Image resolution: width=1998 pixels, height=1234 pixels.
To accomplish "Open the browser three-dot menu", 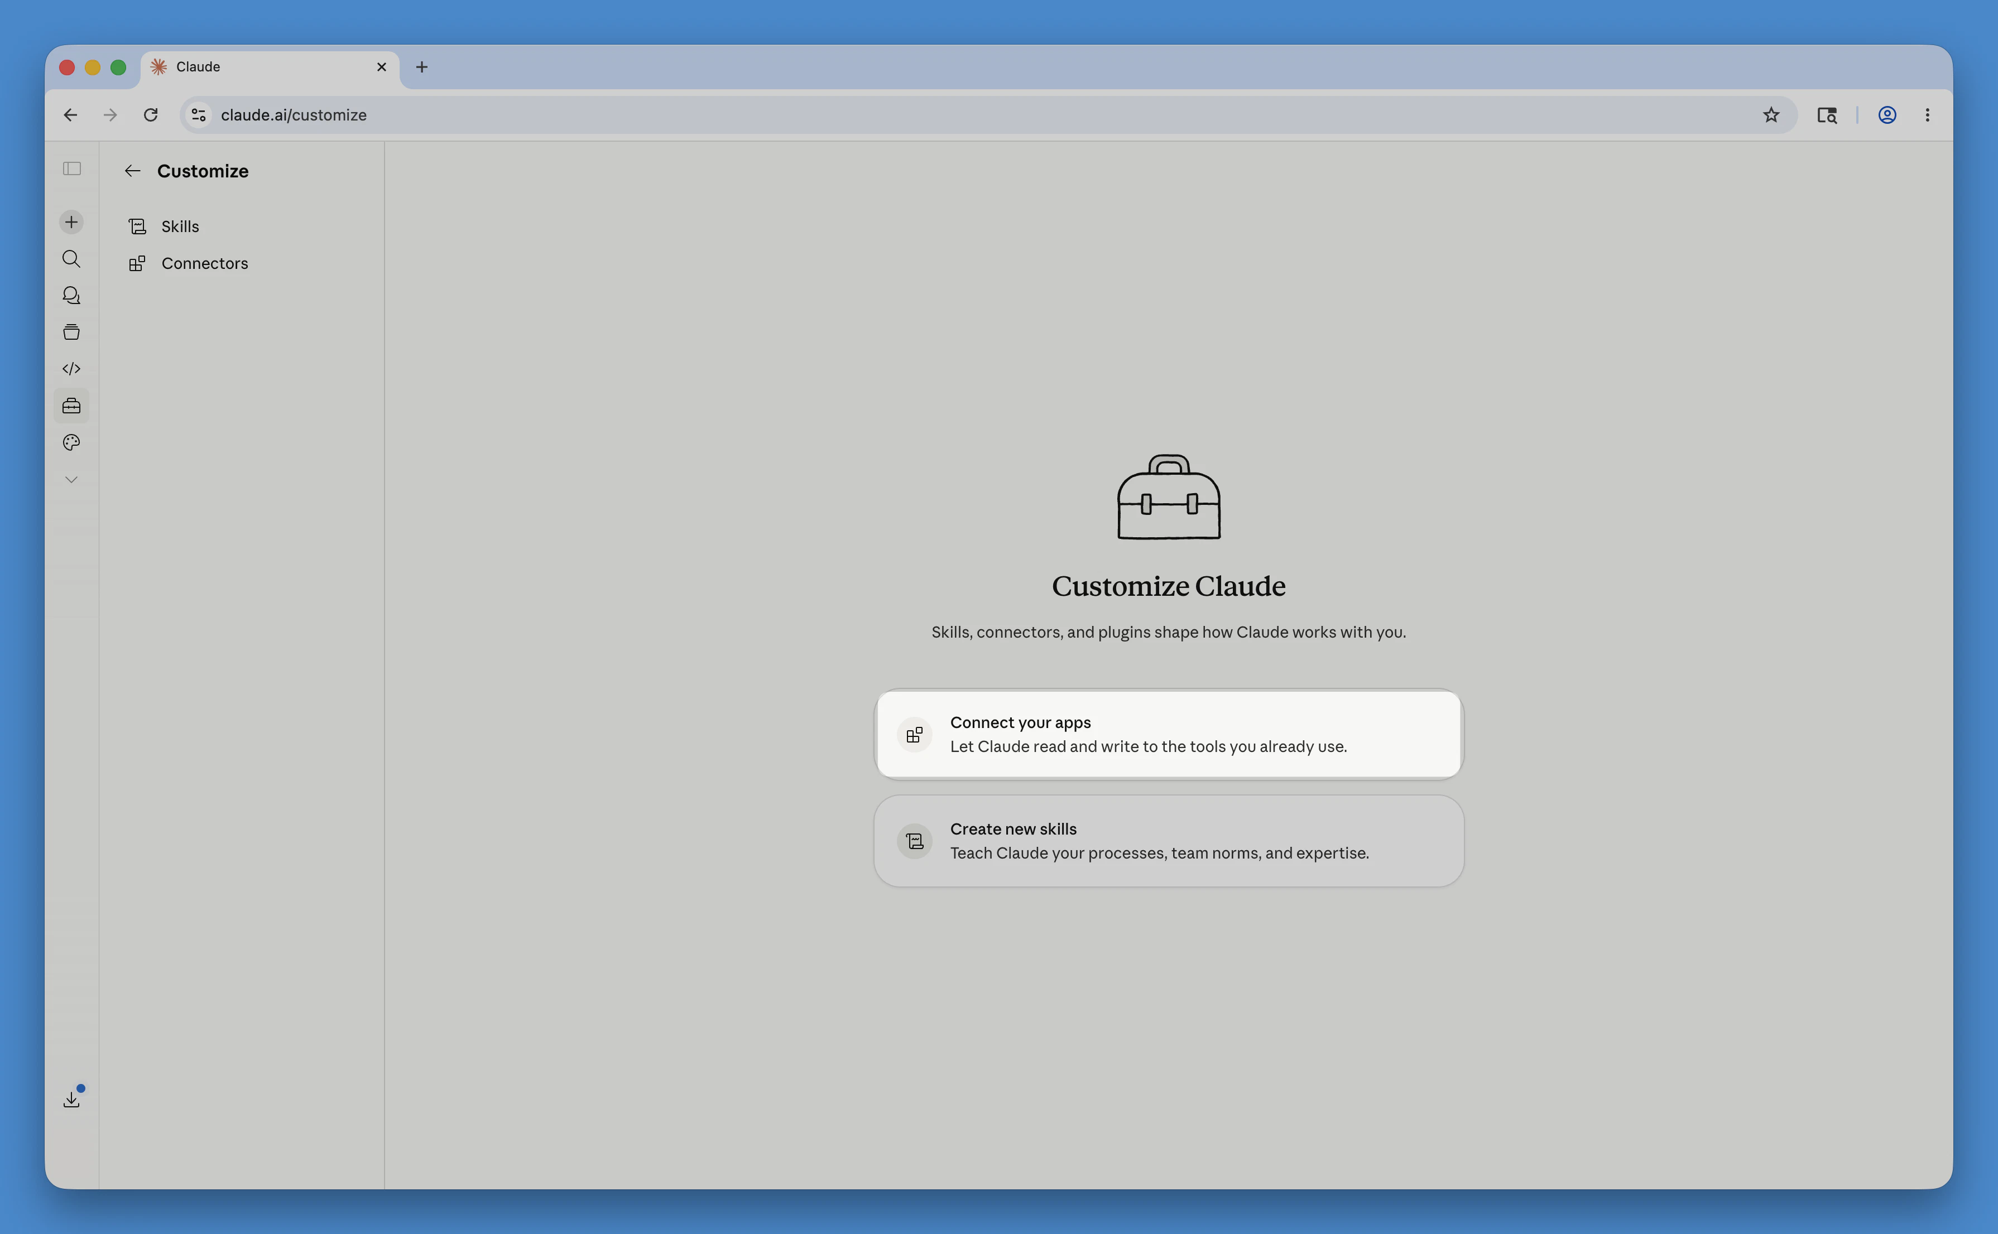I will (1927, 115).
